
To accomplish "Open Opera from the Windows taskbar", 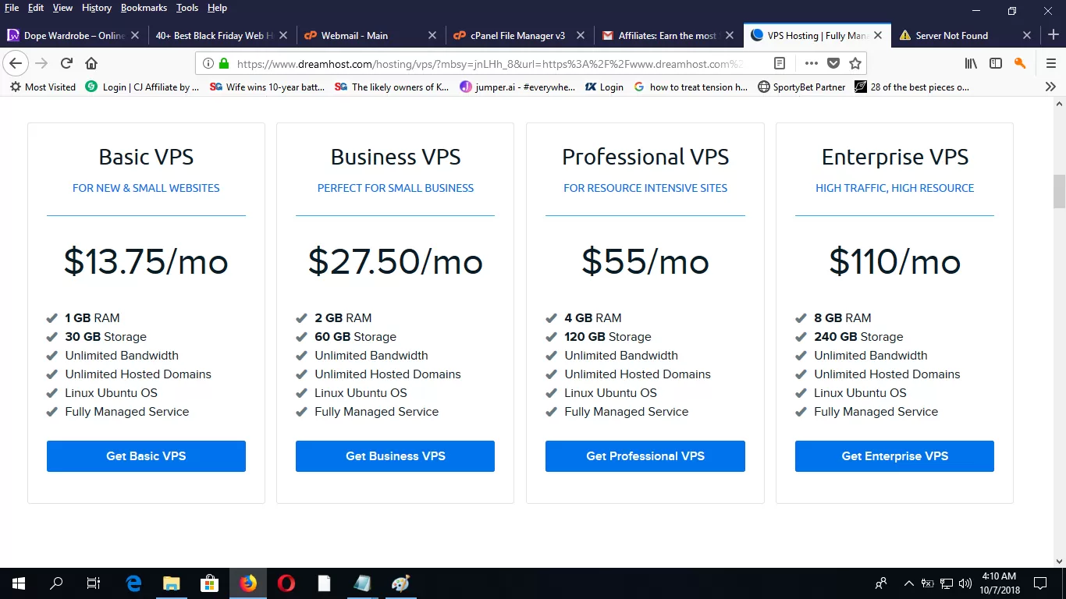I will (286, 583).
